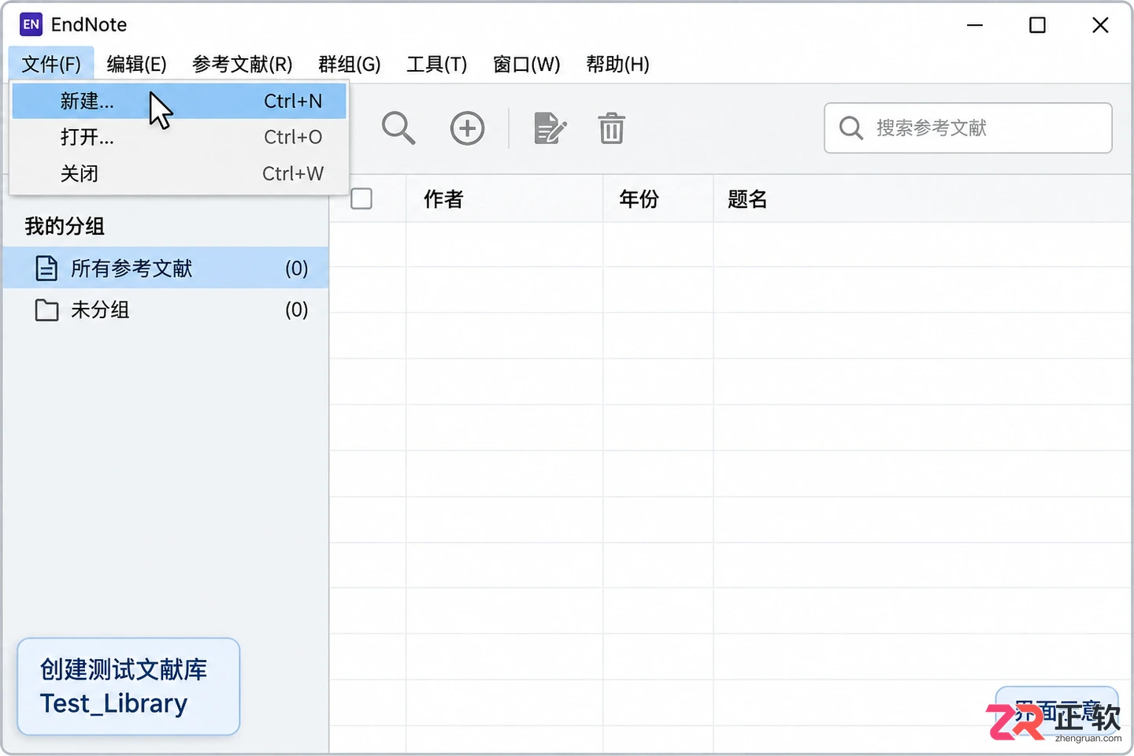
Task: Select the 未分组 group
Action: [165, 310]
